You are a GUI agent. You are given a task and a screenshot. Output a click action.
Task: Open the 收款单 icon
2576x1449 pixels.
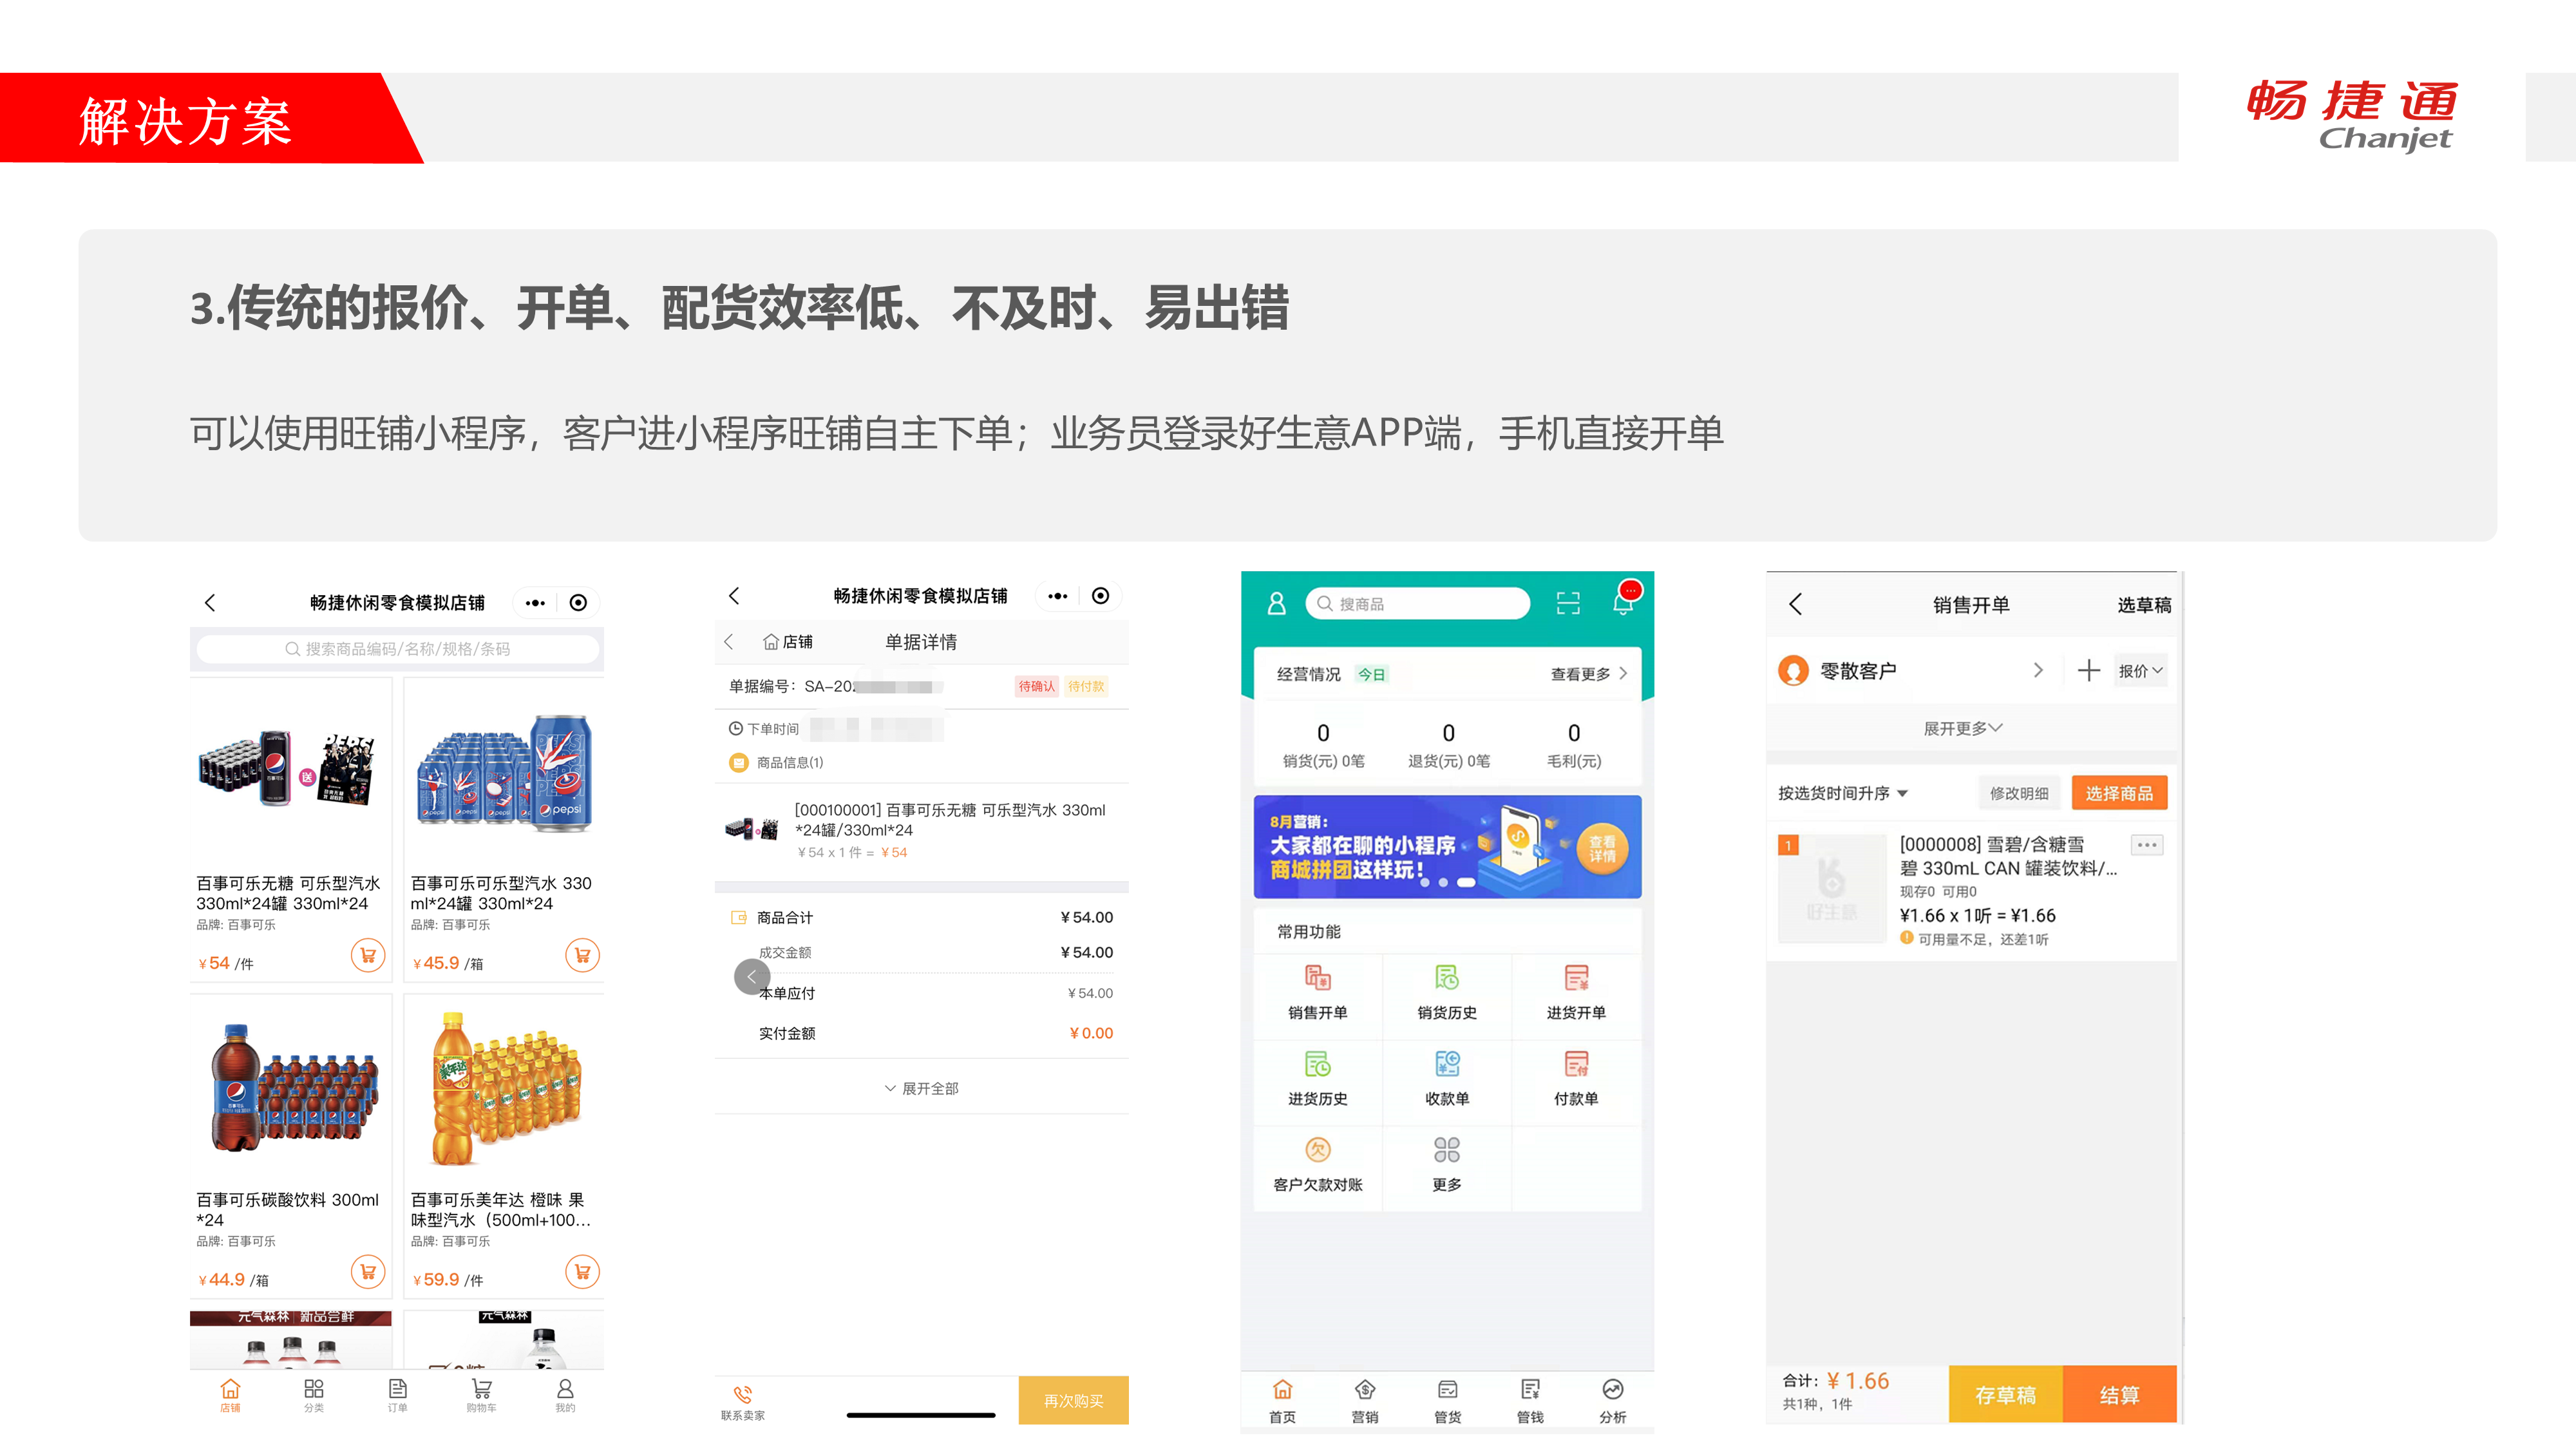pos(1446,1064)
